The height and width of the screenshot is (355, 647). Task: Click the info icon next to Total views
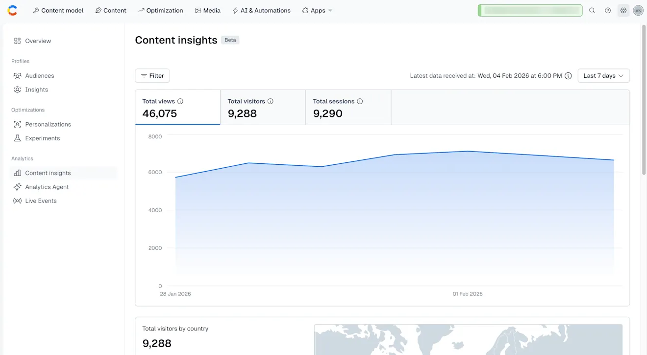click(x=180, y=101)
